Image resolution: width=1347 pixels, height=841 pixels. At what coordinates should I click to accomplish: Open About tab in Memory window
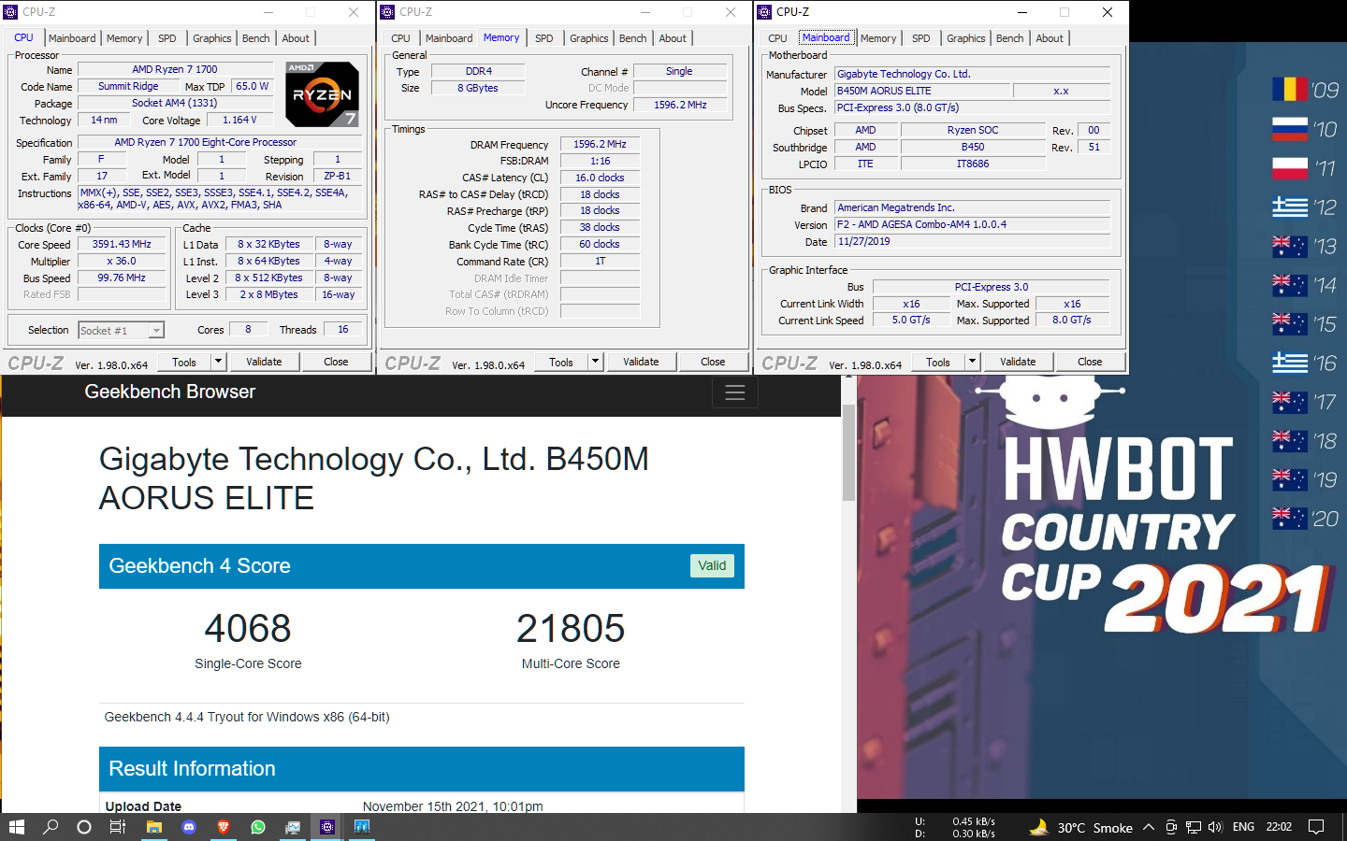pos(672,38)
